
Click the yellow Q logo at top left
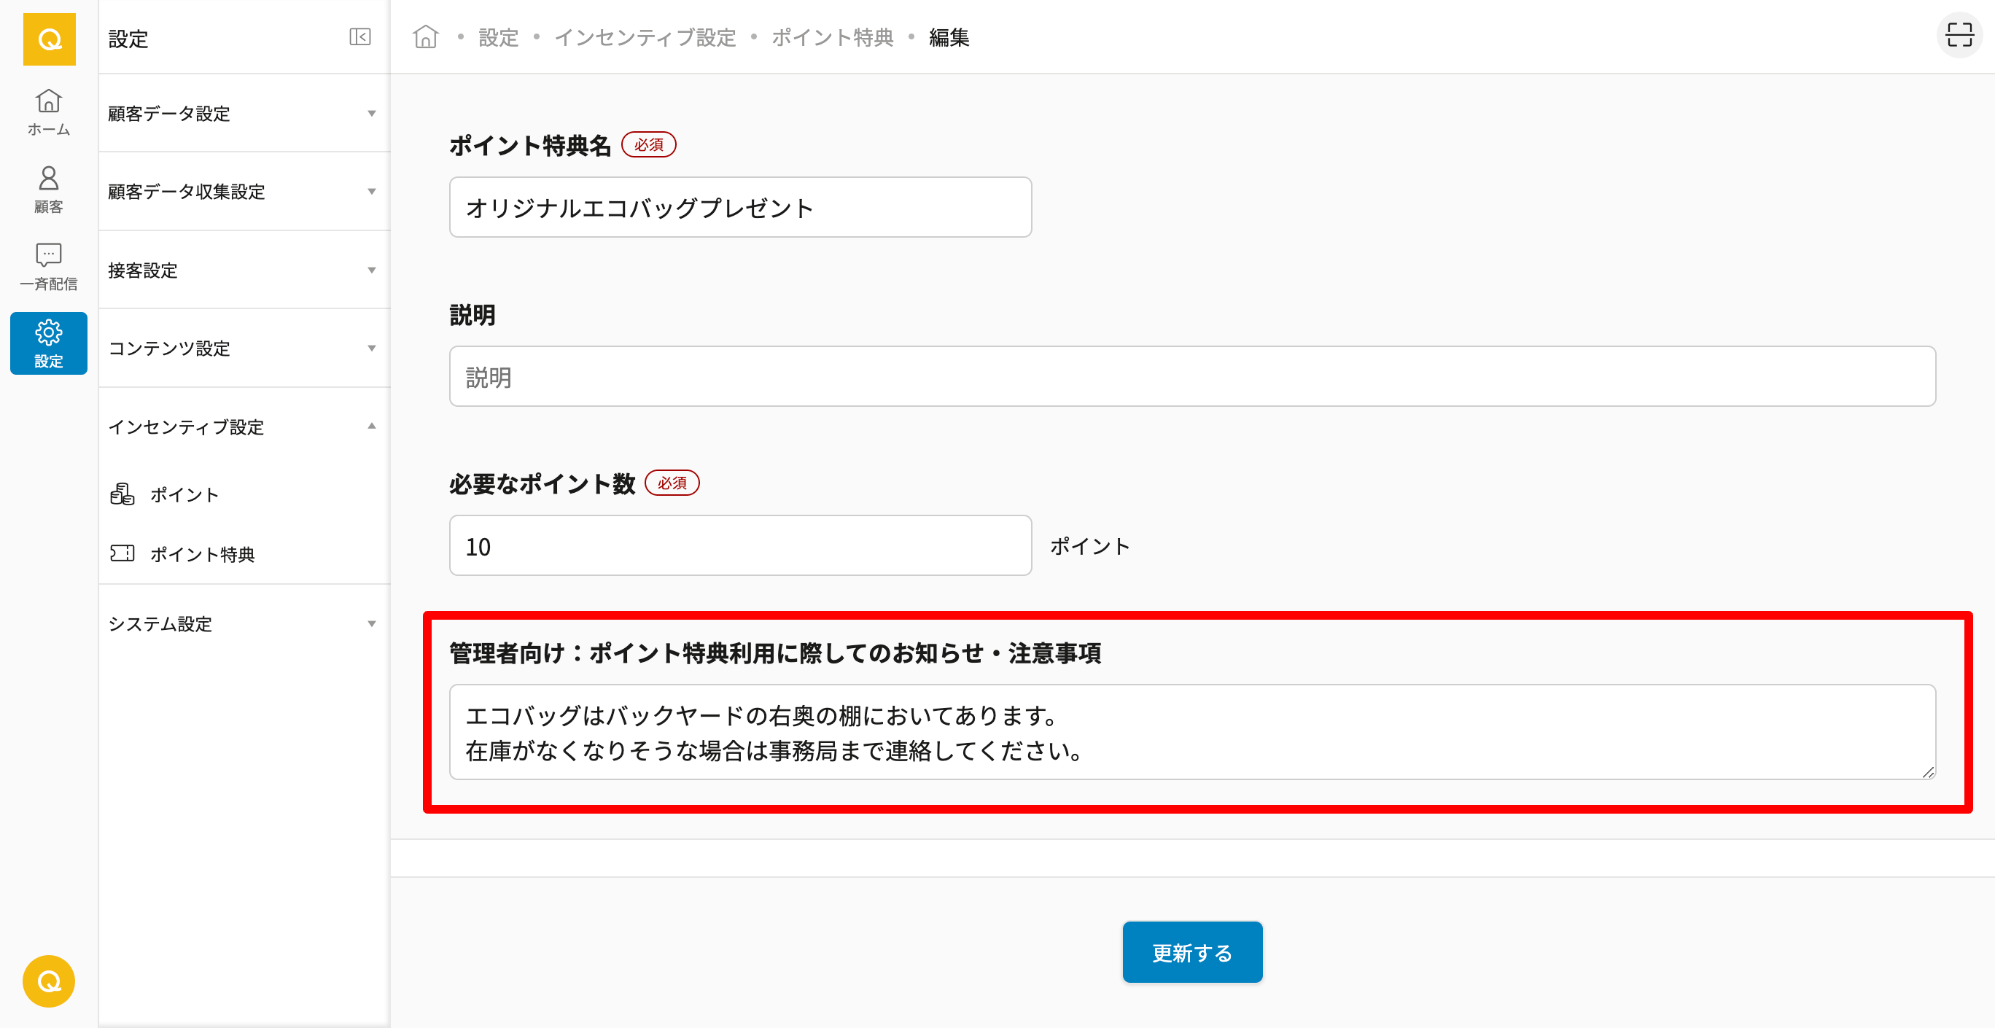coord(49,39)
